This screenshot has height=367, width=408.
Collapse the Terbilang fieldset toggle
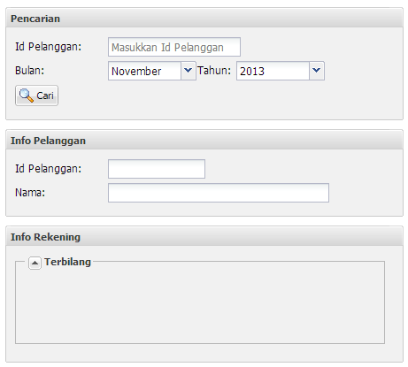[35, 263]
